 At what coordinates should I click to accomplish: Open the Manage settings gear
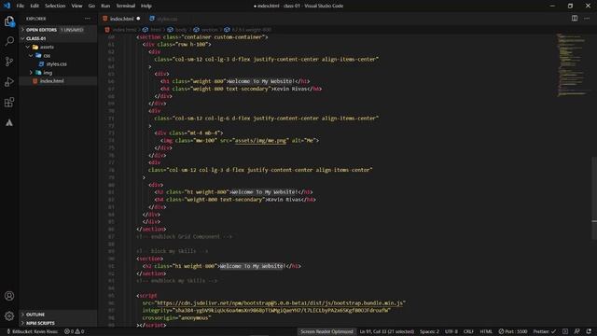(x=9, y=315)
